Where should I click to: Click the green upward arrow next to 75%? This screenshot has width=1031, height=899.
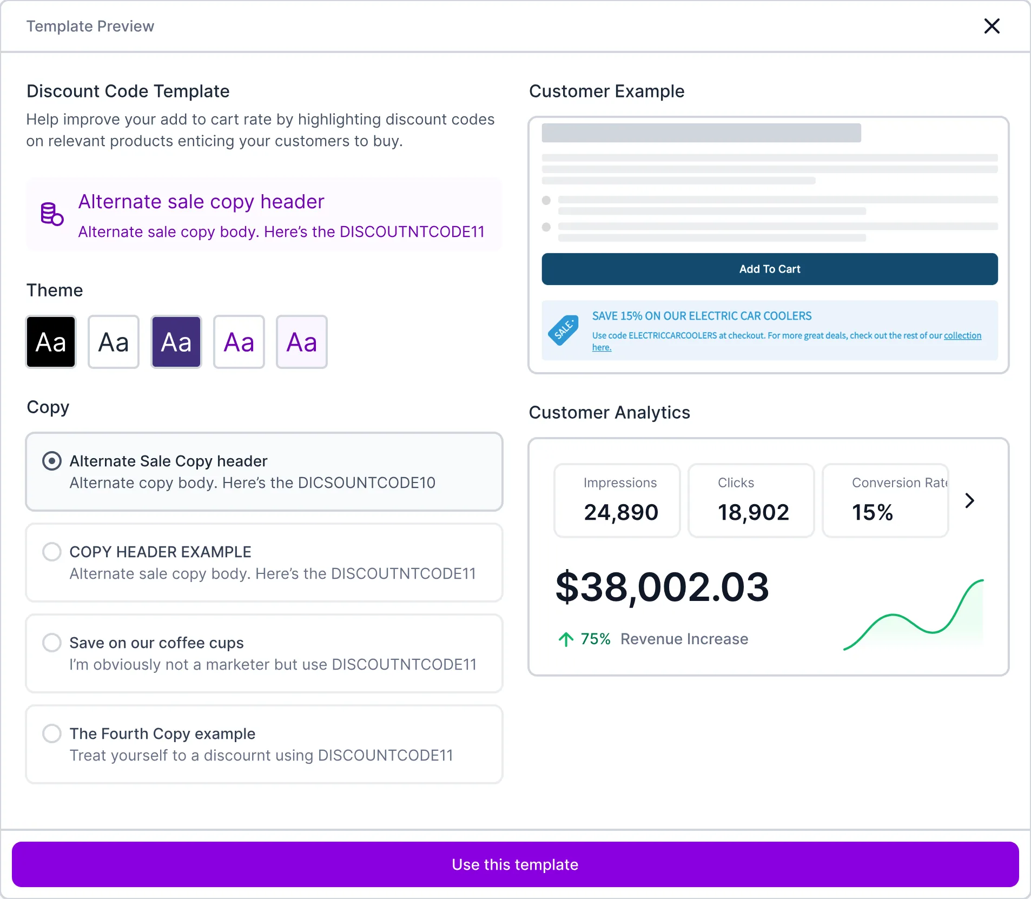(x=566, y=639)
